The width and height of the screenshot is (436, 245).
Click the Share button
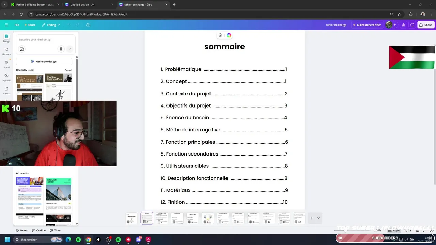tap(425, 25)
